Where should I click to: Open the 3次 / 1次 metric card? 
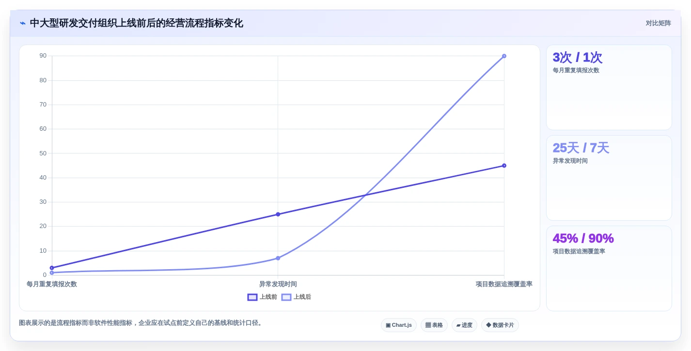coord(609,88)
